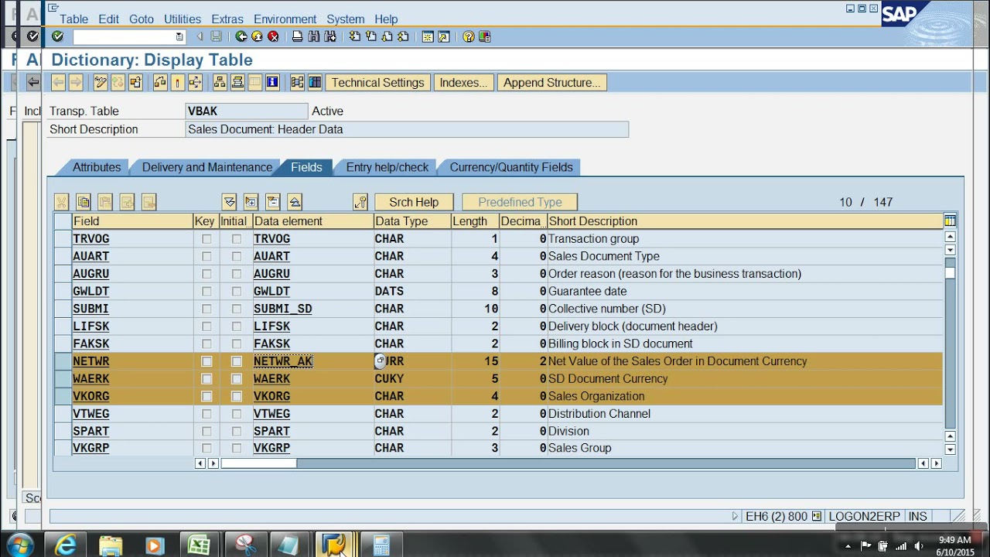Click the Save diskette icon
Screen dimensions: 990x557
coord(216,36)
